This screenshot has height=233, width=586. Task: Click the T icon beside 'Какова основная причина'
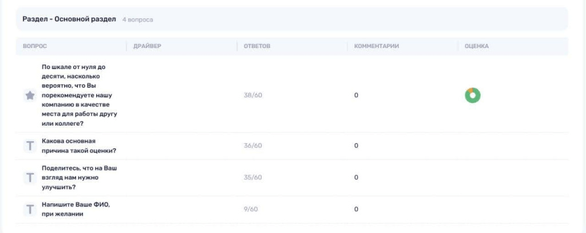coord(30,146)
